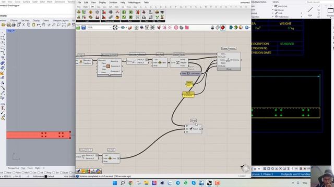This screenshot has width=334, height=187.
Task: Click the Default layer black color swatch
Action: (46, 177)
